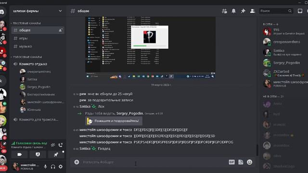This screenshot has height=173, width=308.
Task: Click creepenamthms in voice channel list
Action: coord(39,72)
